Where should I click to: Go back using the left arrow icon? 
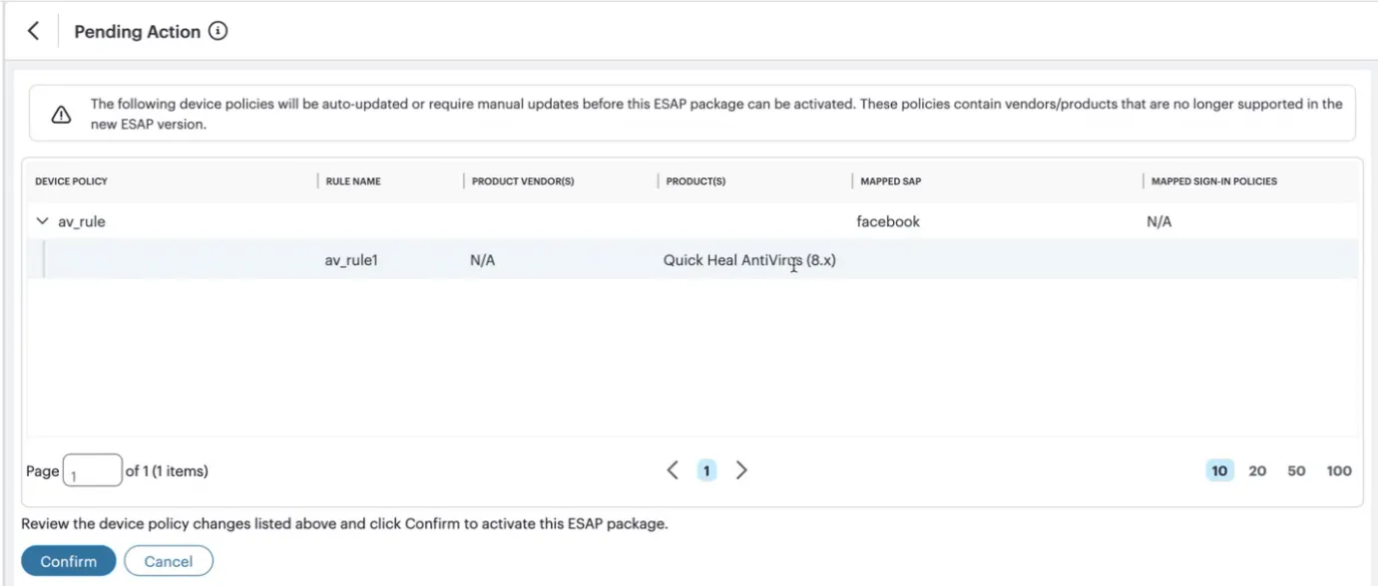pyautogui.click(x=33, y=31)
